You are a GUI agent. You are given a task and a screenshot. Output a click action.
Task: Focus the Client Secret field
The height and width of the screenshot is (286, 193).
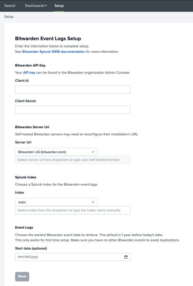72,110
